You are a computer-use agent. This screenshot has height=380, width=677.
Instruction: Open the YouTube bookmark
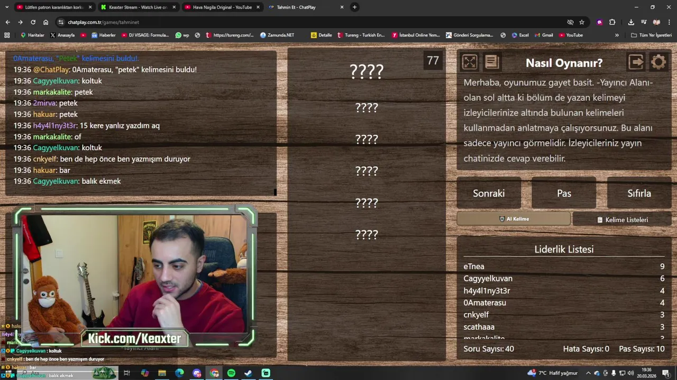[571, 35]
